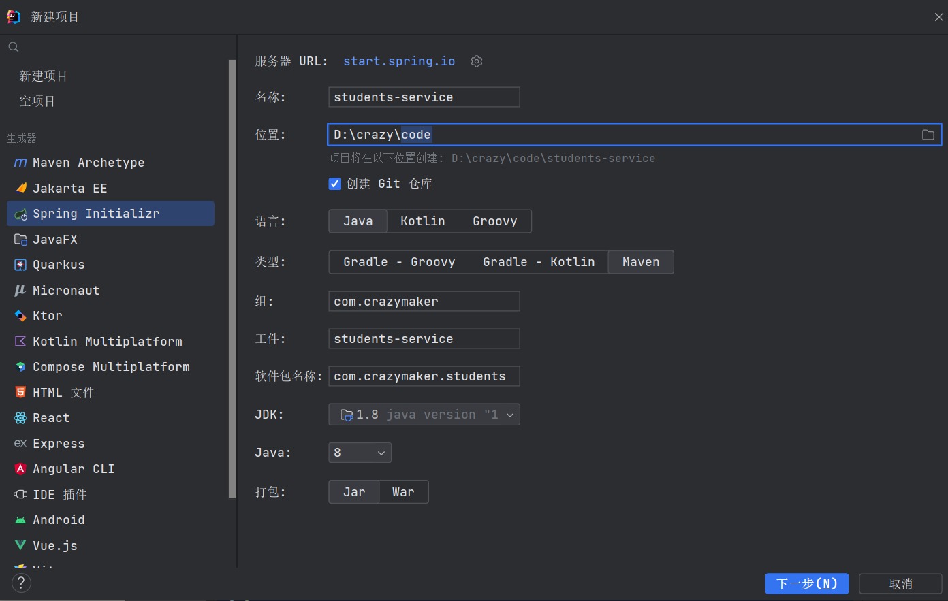Screen dimensions: 948x601
Task: Click the Spring Initializr leaf icon
Action: (x=20, y=214)
